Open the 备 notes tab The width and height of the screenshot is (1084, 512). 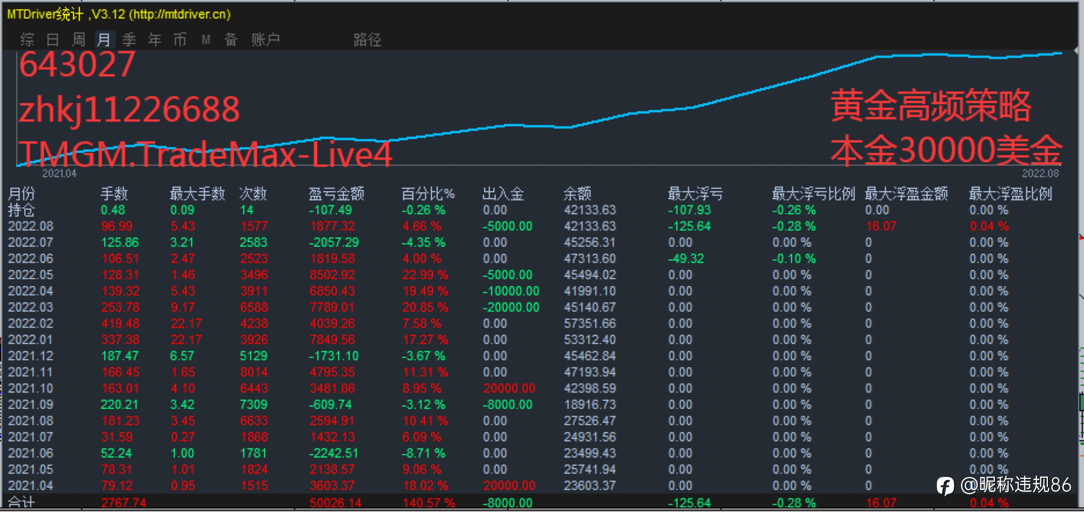pyautogui.click(x=231, y=40)
